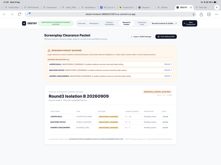This screenshot has width=221, height=165.
Task: Go back using the browser back arrow
Action: tap(4, 14)
